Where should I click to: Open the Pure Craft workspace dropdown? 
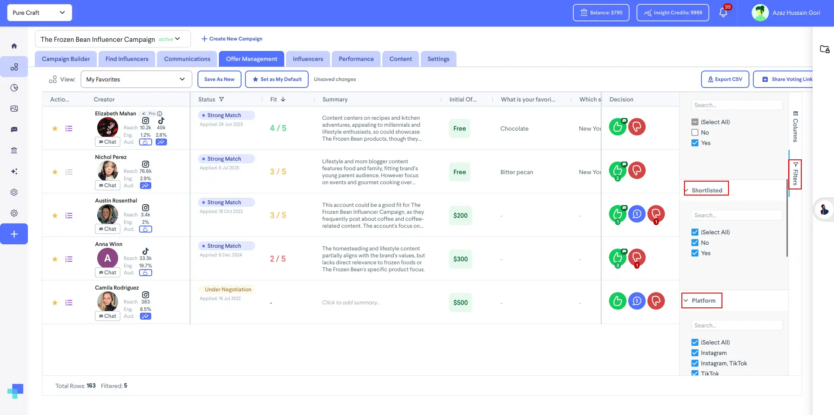[40, 13]
